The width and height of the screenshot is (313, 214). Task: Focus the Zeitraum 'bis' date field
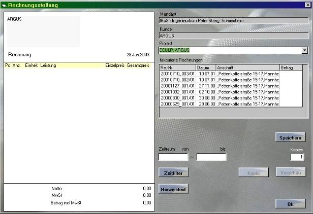[211, 157]
